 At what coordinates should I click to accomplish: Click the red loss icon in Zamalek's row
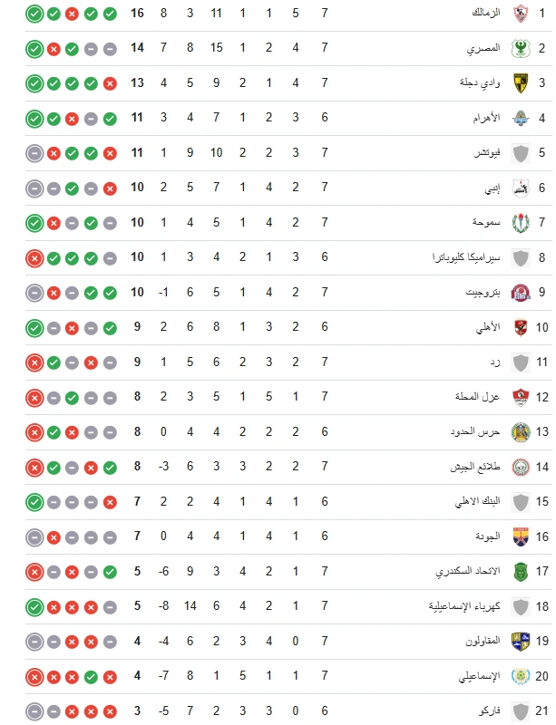click(91, 14)
